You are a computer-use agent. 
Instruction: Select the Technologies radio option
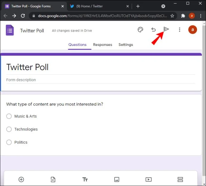coord(9,129)
